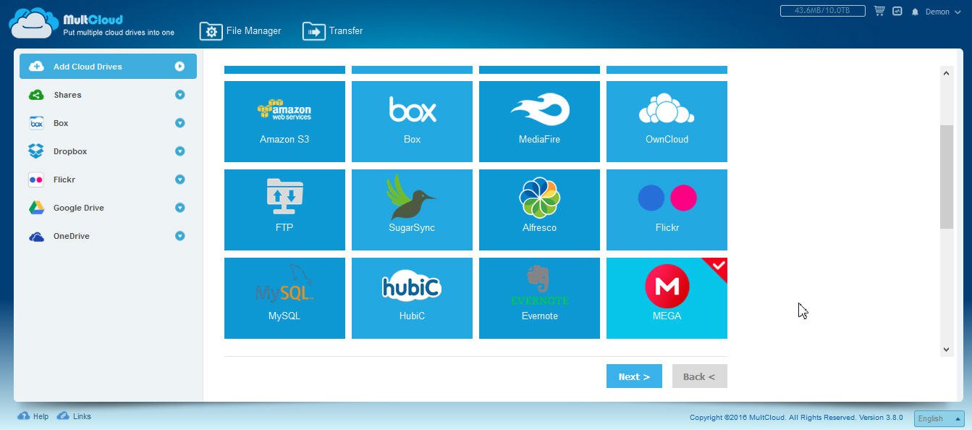This screenshot has height=430, width=972.
Task: Click the copyright MultCloud text
Action: pyautogui.click(x=796, y=418)
